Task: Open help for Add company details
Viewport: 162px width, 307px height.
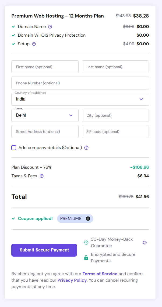Action: click(x=86, y=148)
